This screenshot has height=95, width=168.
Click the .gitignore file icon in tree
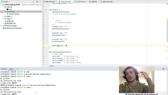(6, 21)
